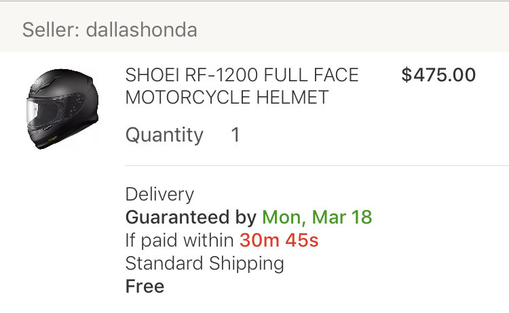Viewport: 509px width, 313px height.
Task: Click the bold Free shipping cost
Action: click(145, 287)
